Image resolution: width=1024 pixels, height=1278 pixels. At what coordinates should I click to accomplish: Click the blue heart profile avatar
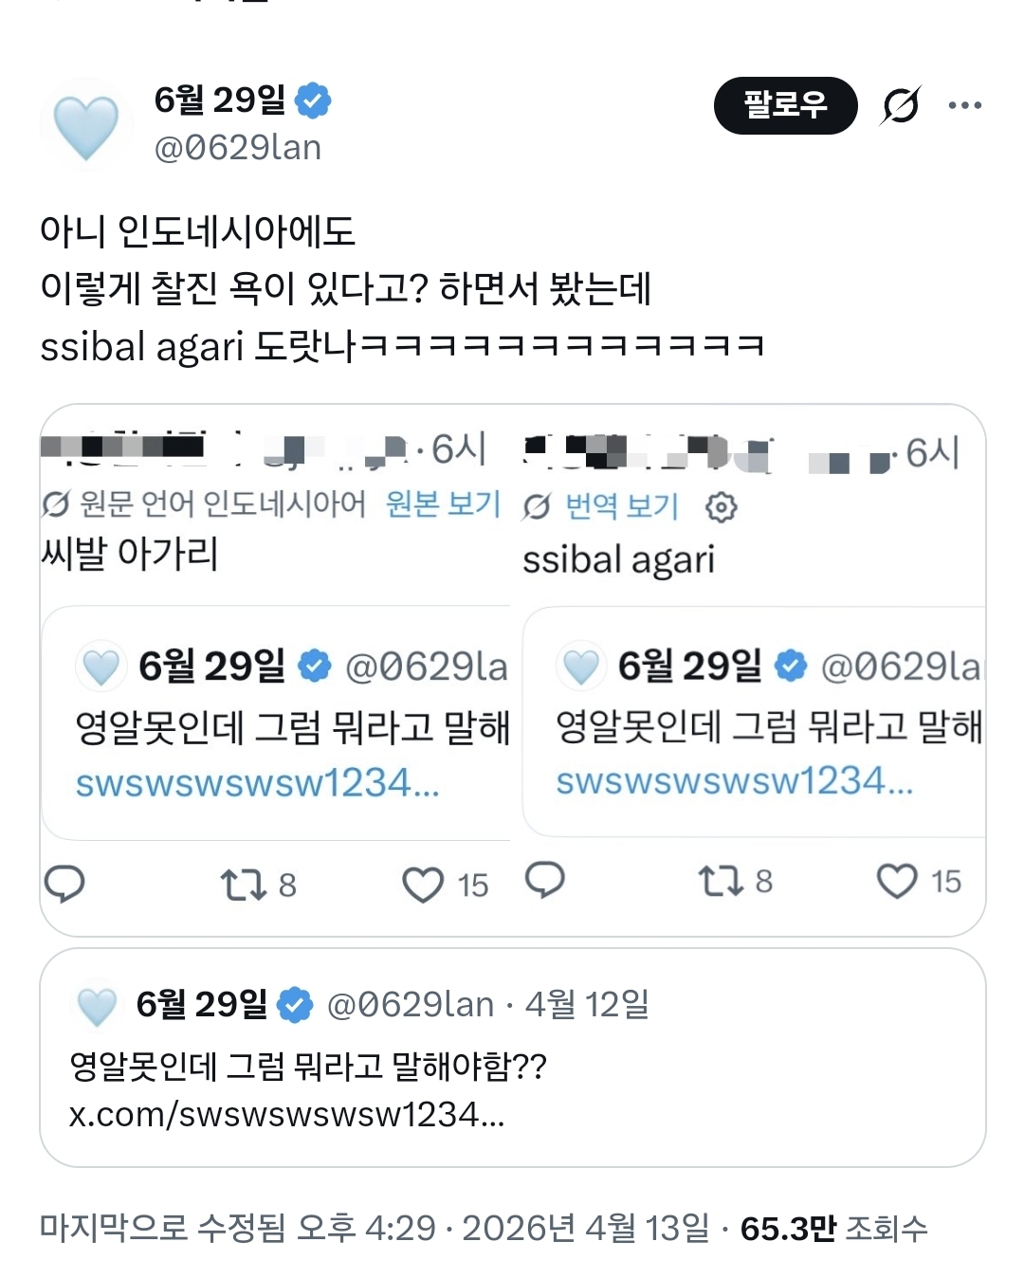[86, 126]
